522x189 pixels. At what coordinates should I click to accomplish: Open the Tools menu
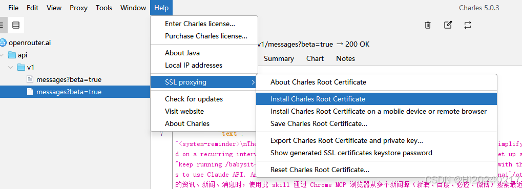[104, 8]
